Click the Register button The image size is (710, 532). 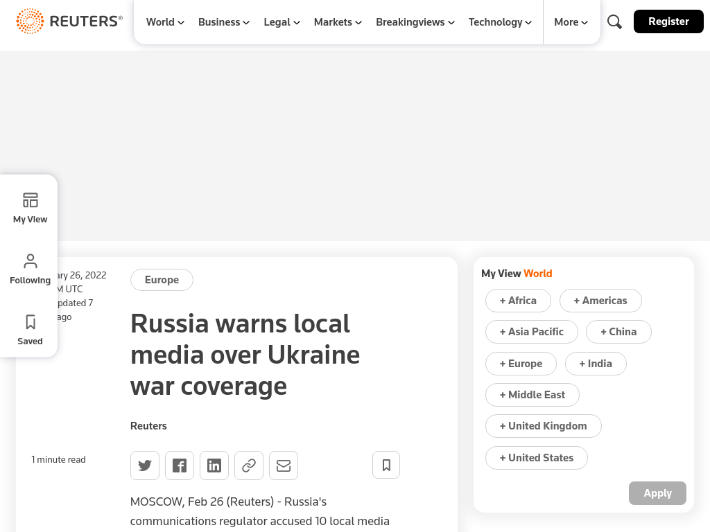coord(668,21)
